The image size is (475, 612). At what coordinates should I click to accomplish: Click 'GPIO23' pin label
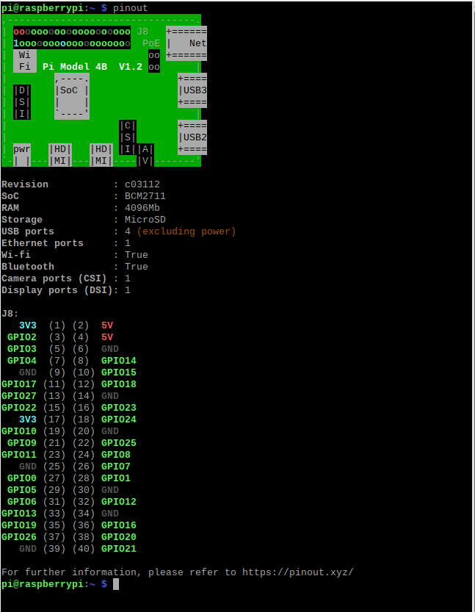pyautogui.click(x=119, y=407)
